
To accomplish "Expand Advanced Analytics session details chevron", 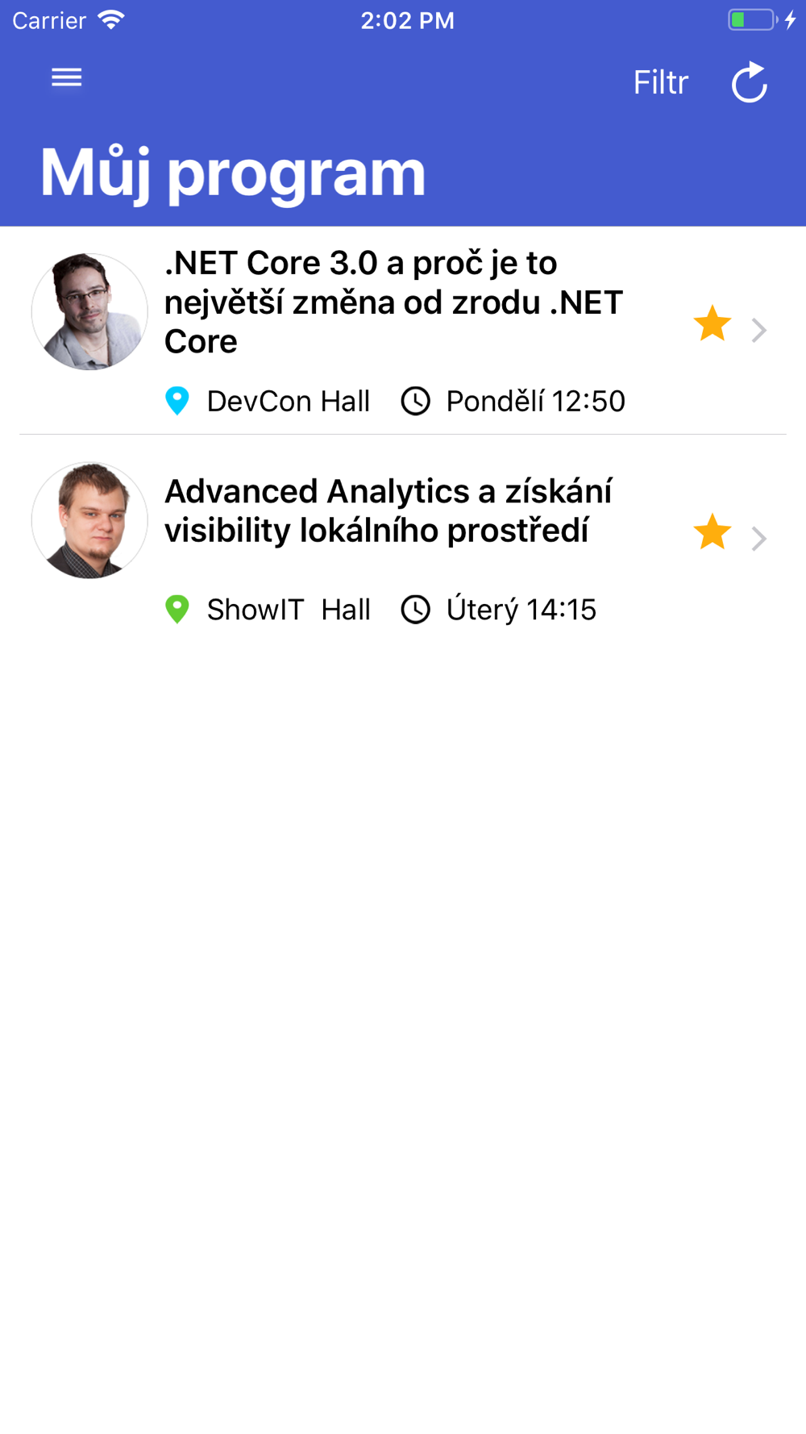I will click(758, 538).
